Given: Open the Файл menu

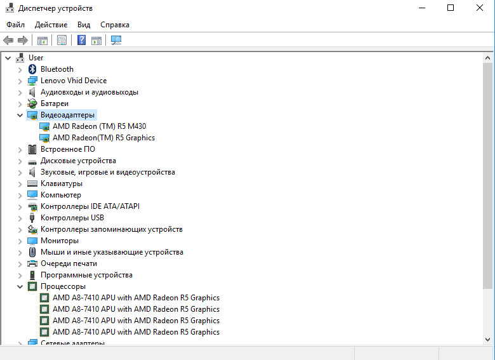Looking at the screenshot, I should [15, 25].
